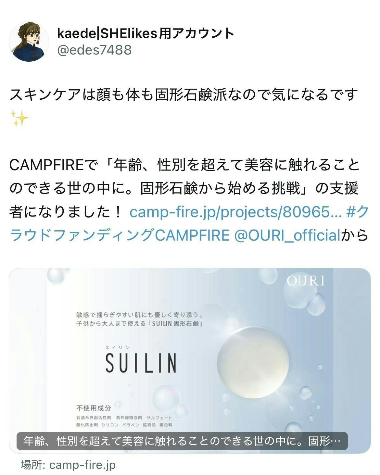This screenshot has width=380, height=475.
Task: Click the ingredient line starting 石油系界面活性剤
Action: 124,418
